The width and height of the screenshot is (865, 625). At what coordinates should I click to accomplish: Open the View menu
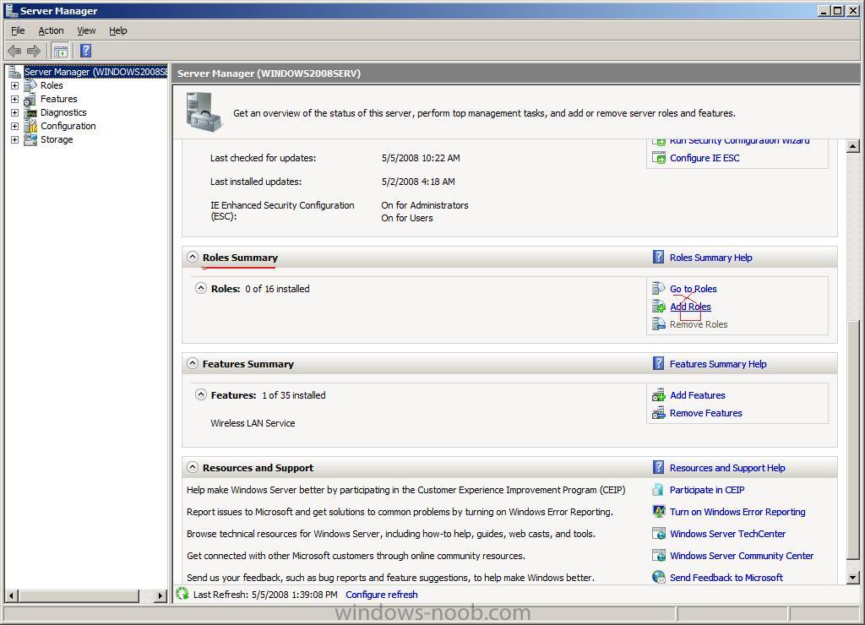pos(86,31)
